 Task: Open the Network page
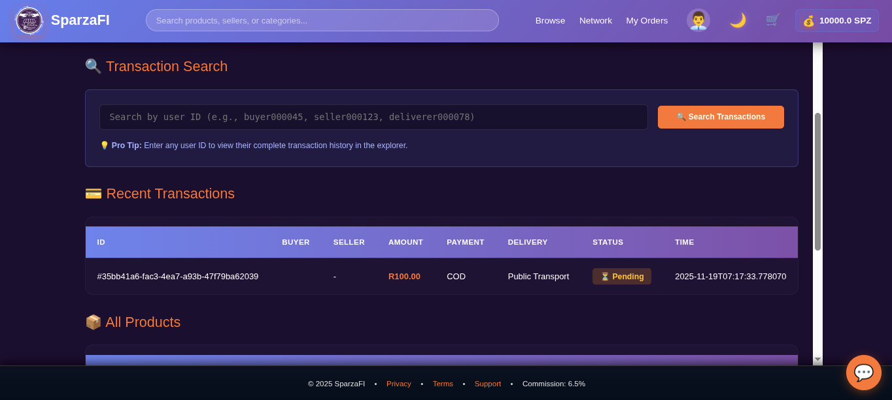click(595, 20)
